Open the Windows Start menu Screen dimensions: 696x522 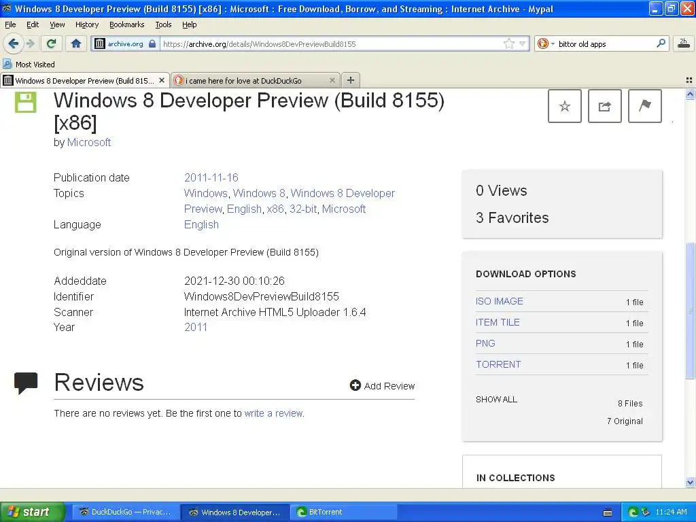click(x=32, y=512)
